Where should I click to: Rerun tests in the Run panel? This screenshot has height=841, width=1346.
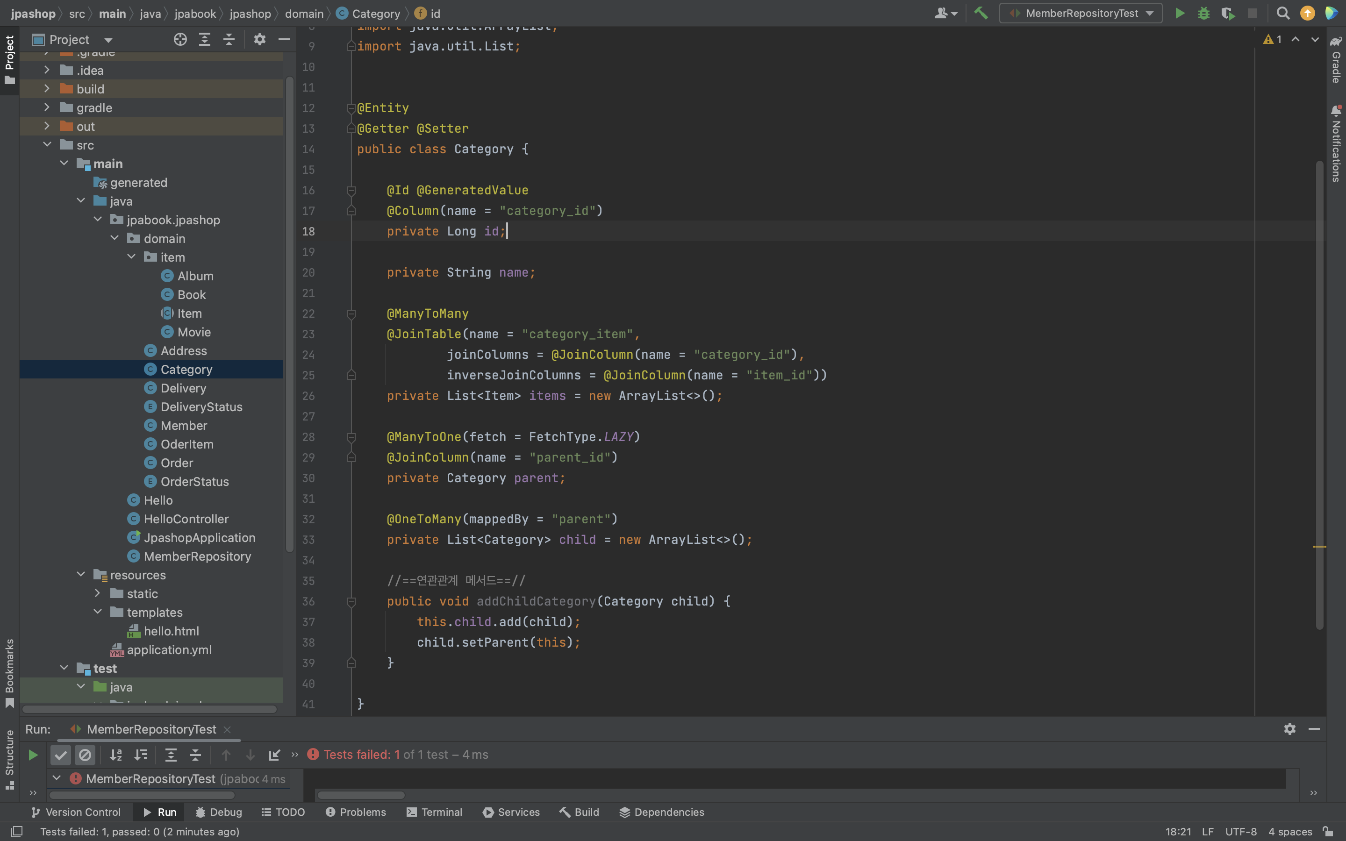pos(33,755)
